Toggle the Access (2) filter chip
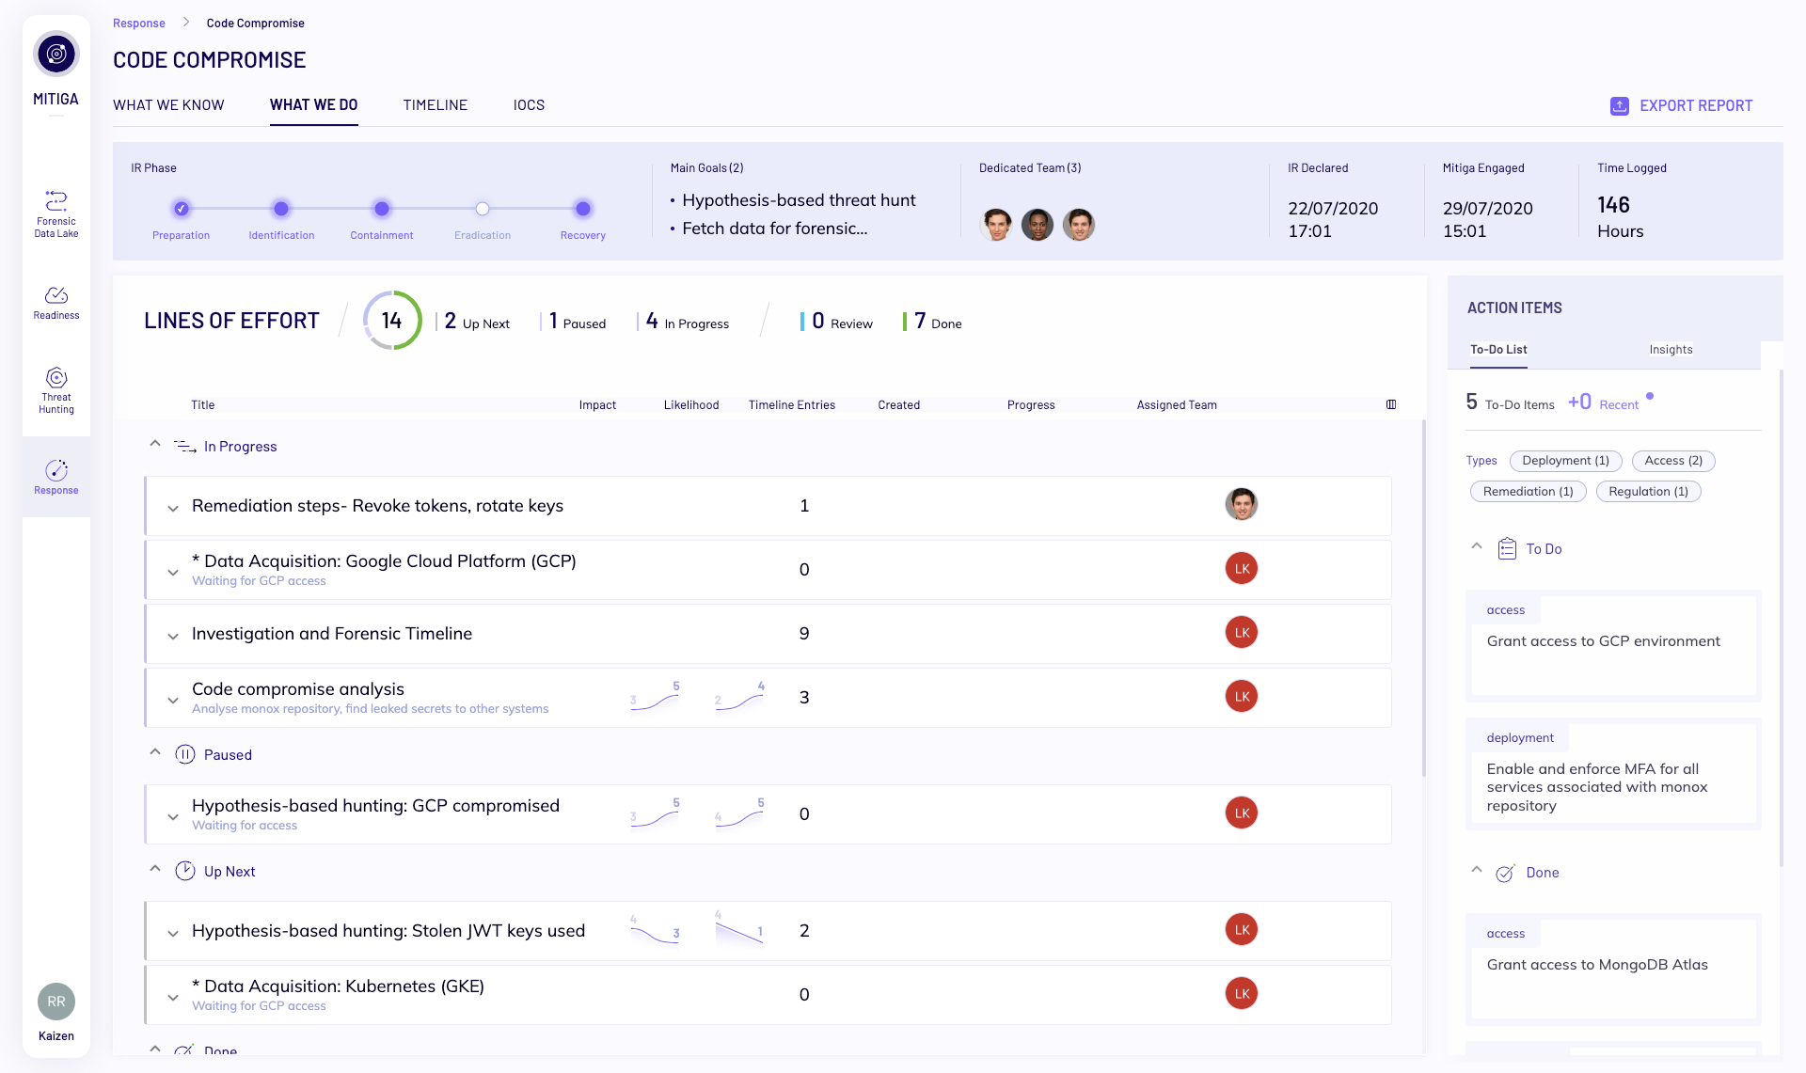This screenshot has width=1806, height=1073. pos(1673,461)
